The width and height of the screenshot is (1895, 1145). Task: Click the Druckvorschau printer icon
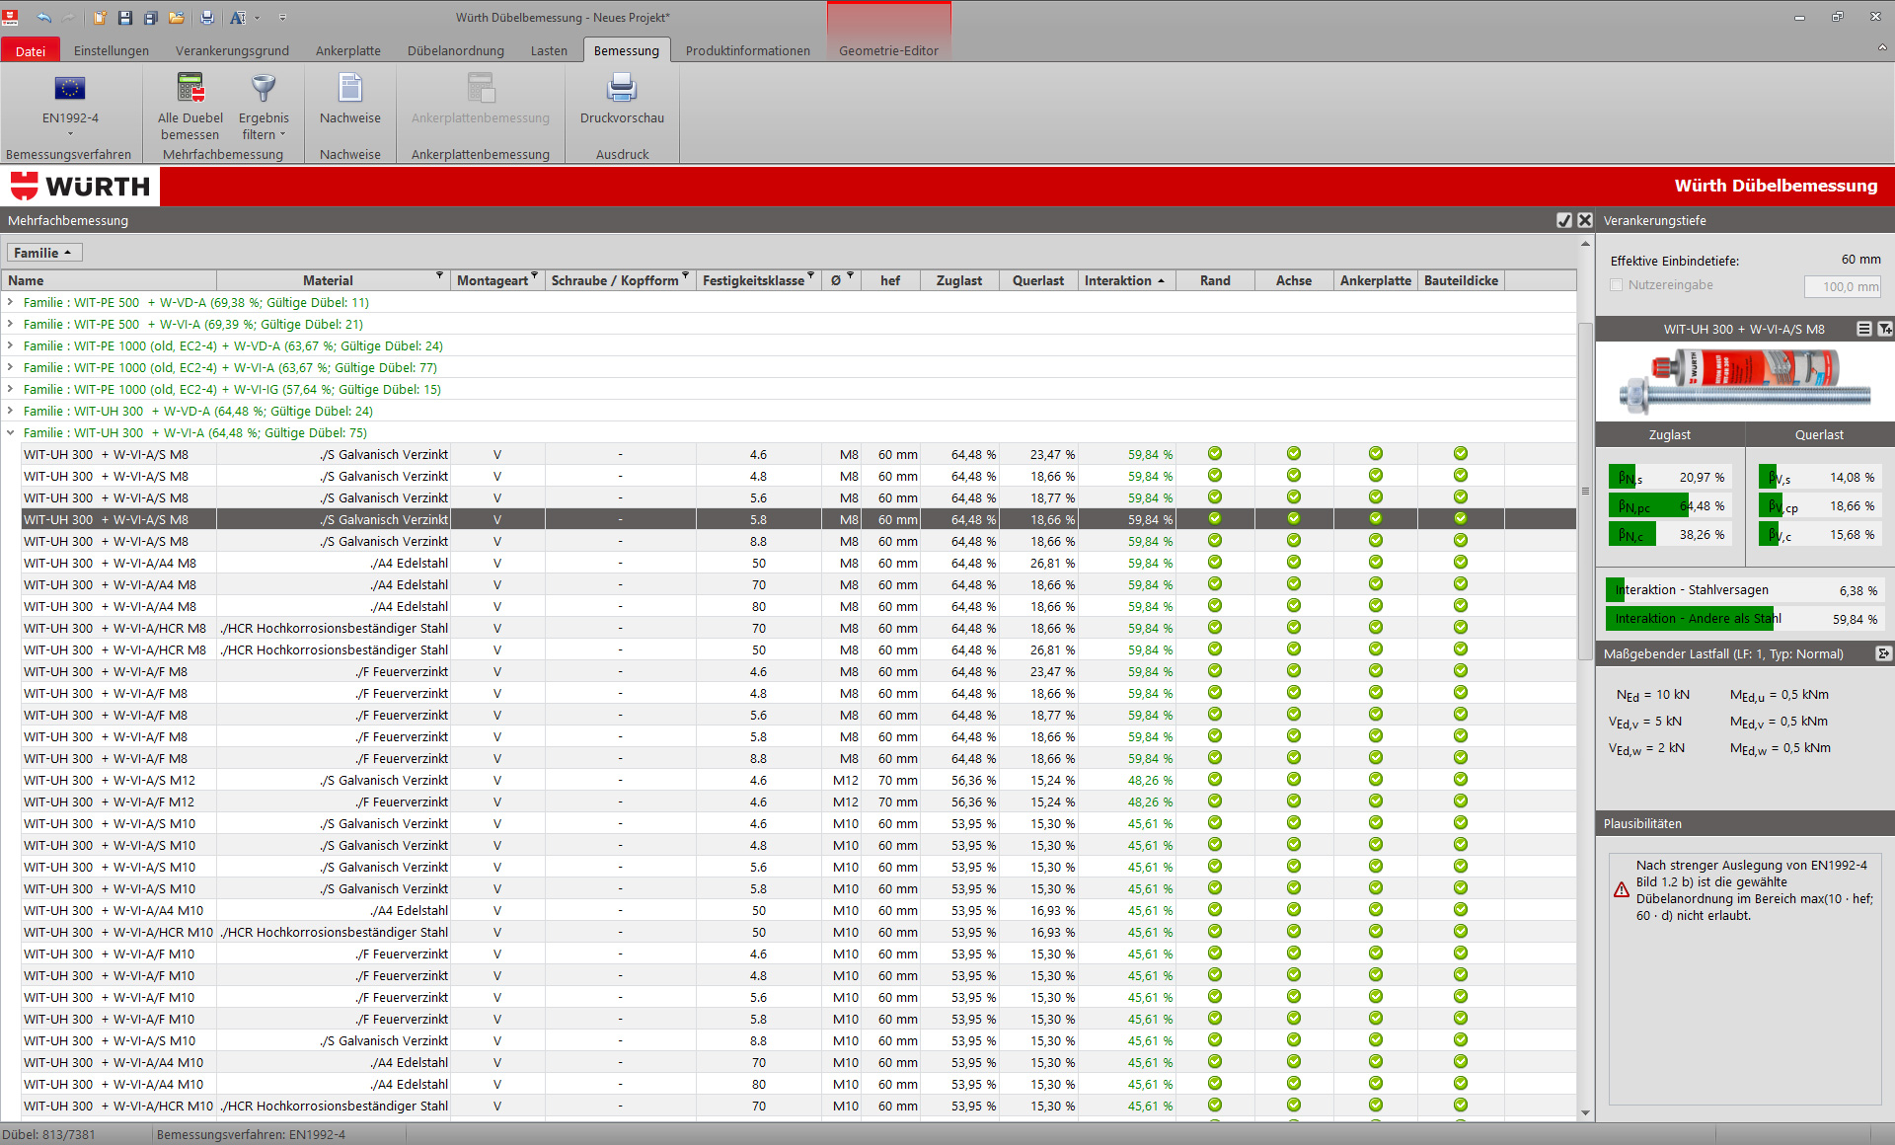622,88
